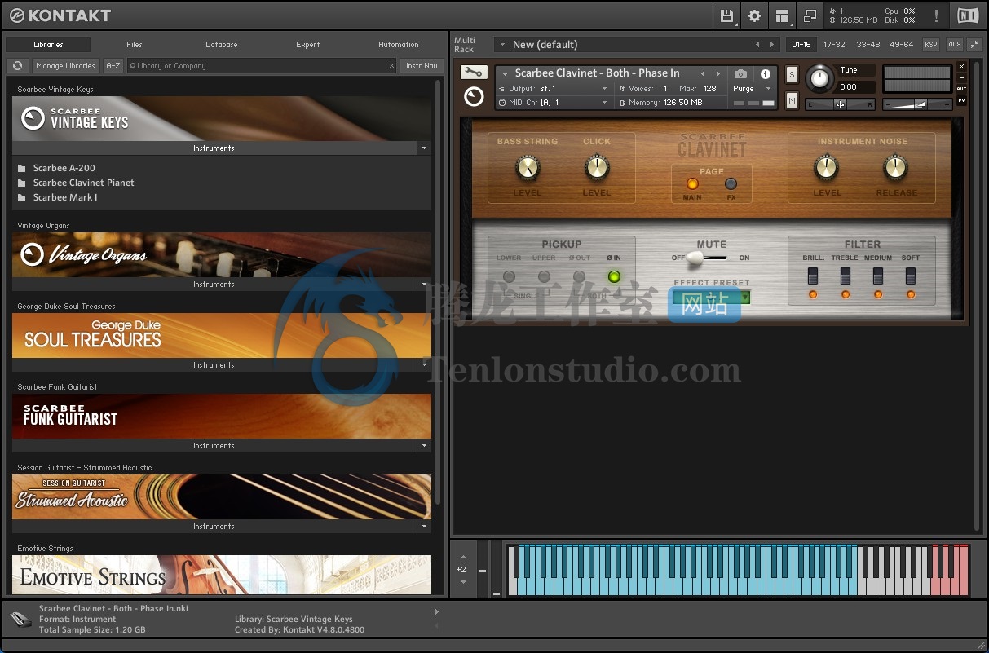Open Kontakt options gear

click(x=754, y=15)
